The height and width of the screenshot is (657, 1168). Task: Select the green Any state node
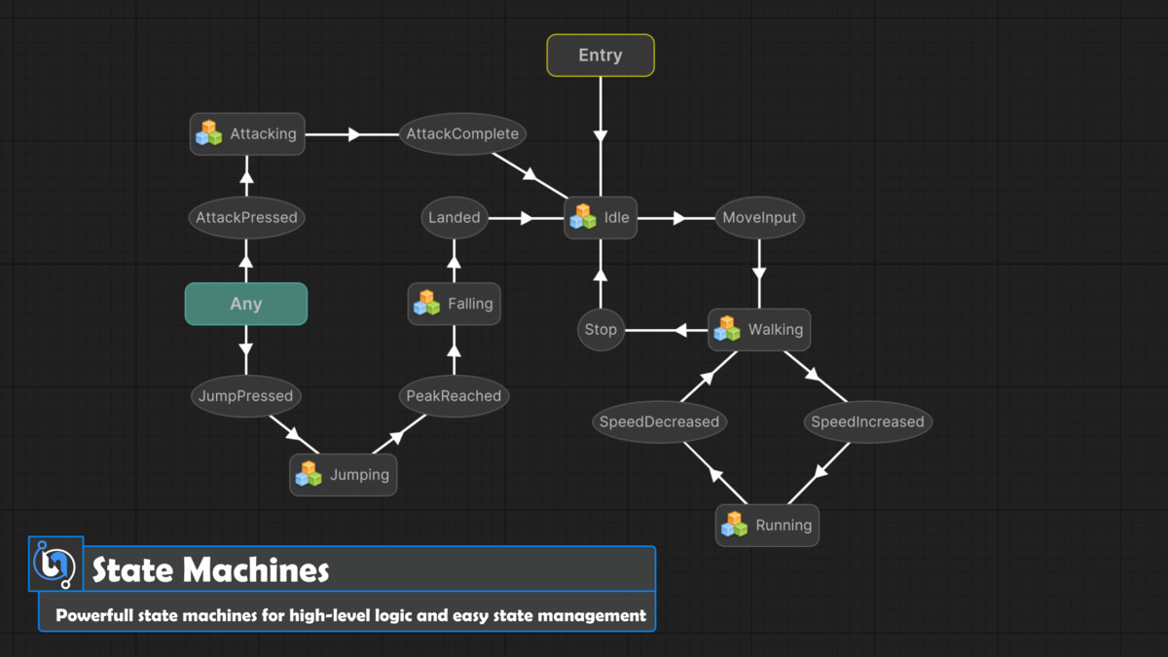click(246, 304)
